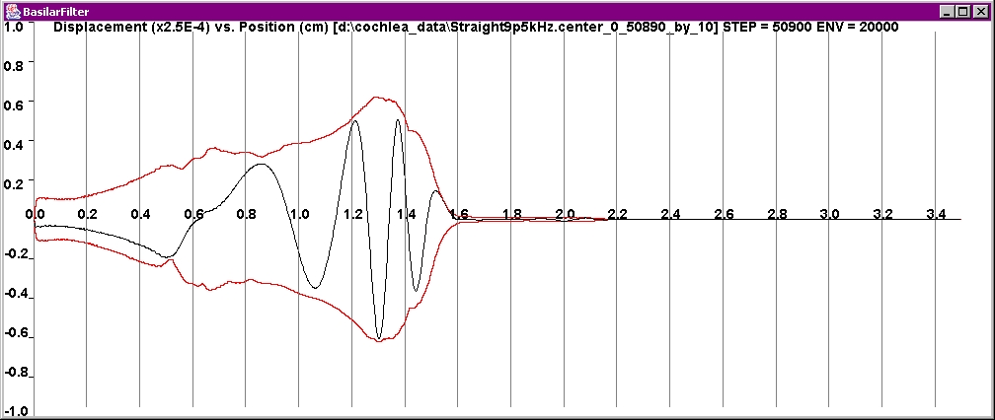Click the broad black waveform crest near 0.85

click(x=259, y=165)
